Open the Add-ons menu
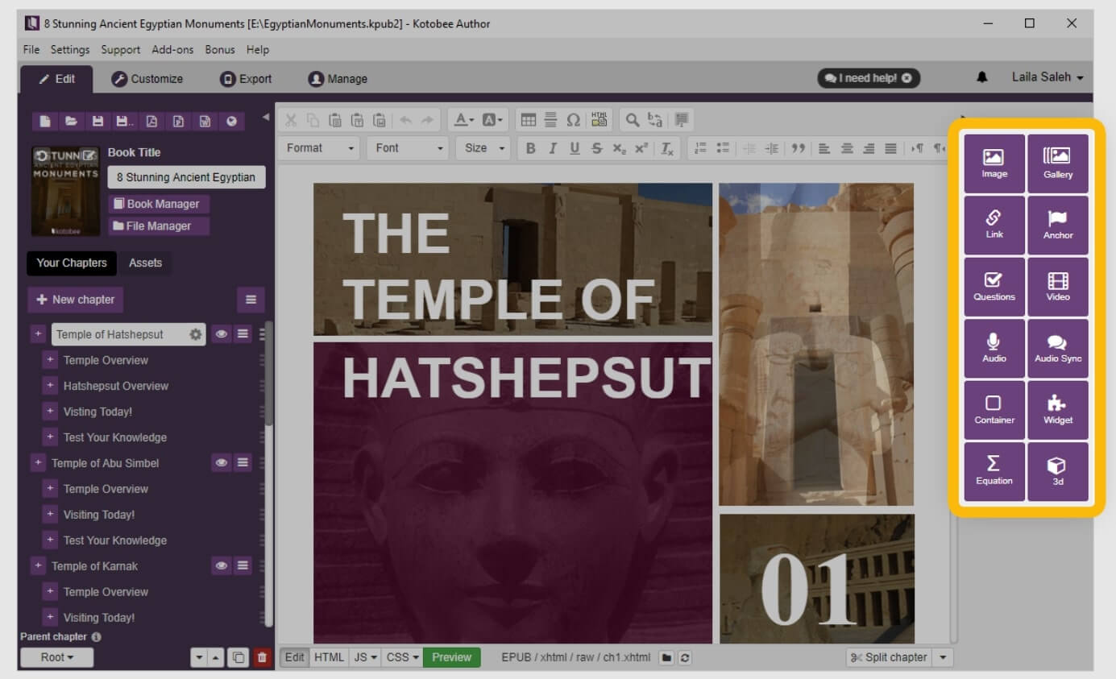 172,50
